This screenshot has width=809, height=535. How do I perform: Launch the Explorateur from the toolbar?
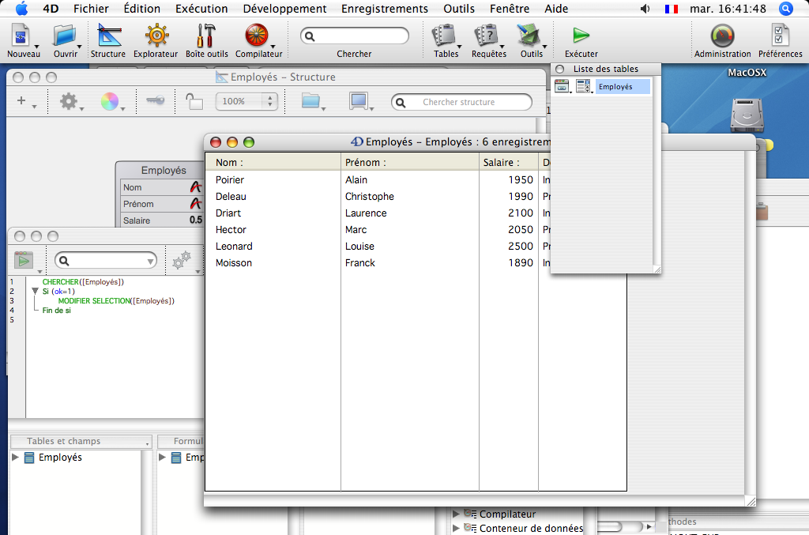tap(156, 40)
